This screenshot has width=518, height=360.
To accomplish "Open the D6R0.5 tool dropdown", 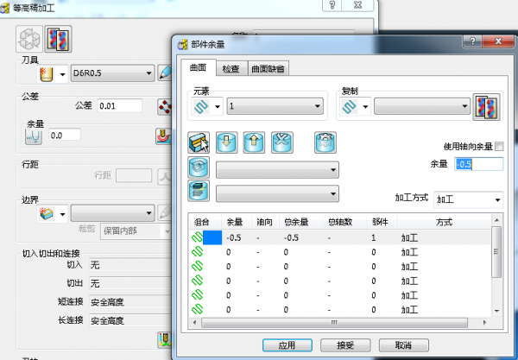I will click(x=112, y=73).
